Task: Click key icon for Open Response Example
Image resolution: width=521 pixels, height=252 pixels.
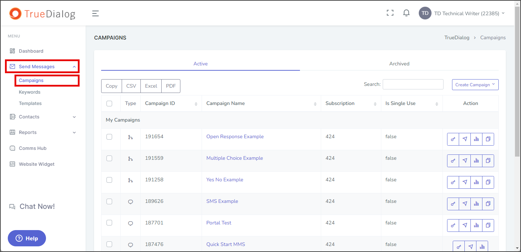Action: pos(453,139)
